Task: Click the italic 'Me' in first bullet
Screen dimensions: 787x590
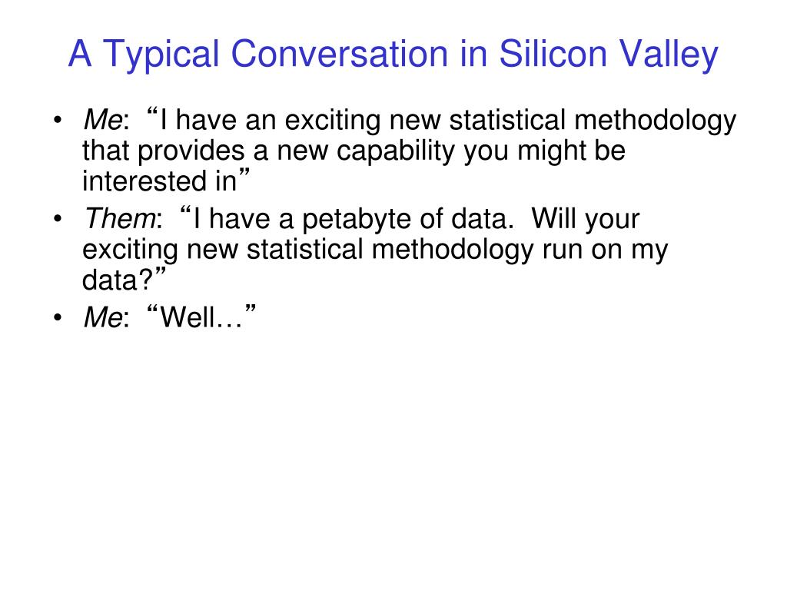Action: click(x=103, y=120)
